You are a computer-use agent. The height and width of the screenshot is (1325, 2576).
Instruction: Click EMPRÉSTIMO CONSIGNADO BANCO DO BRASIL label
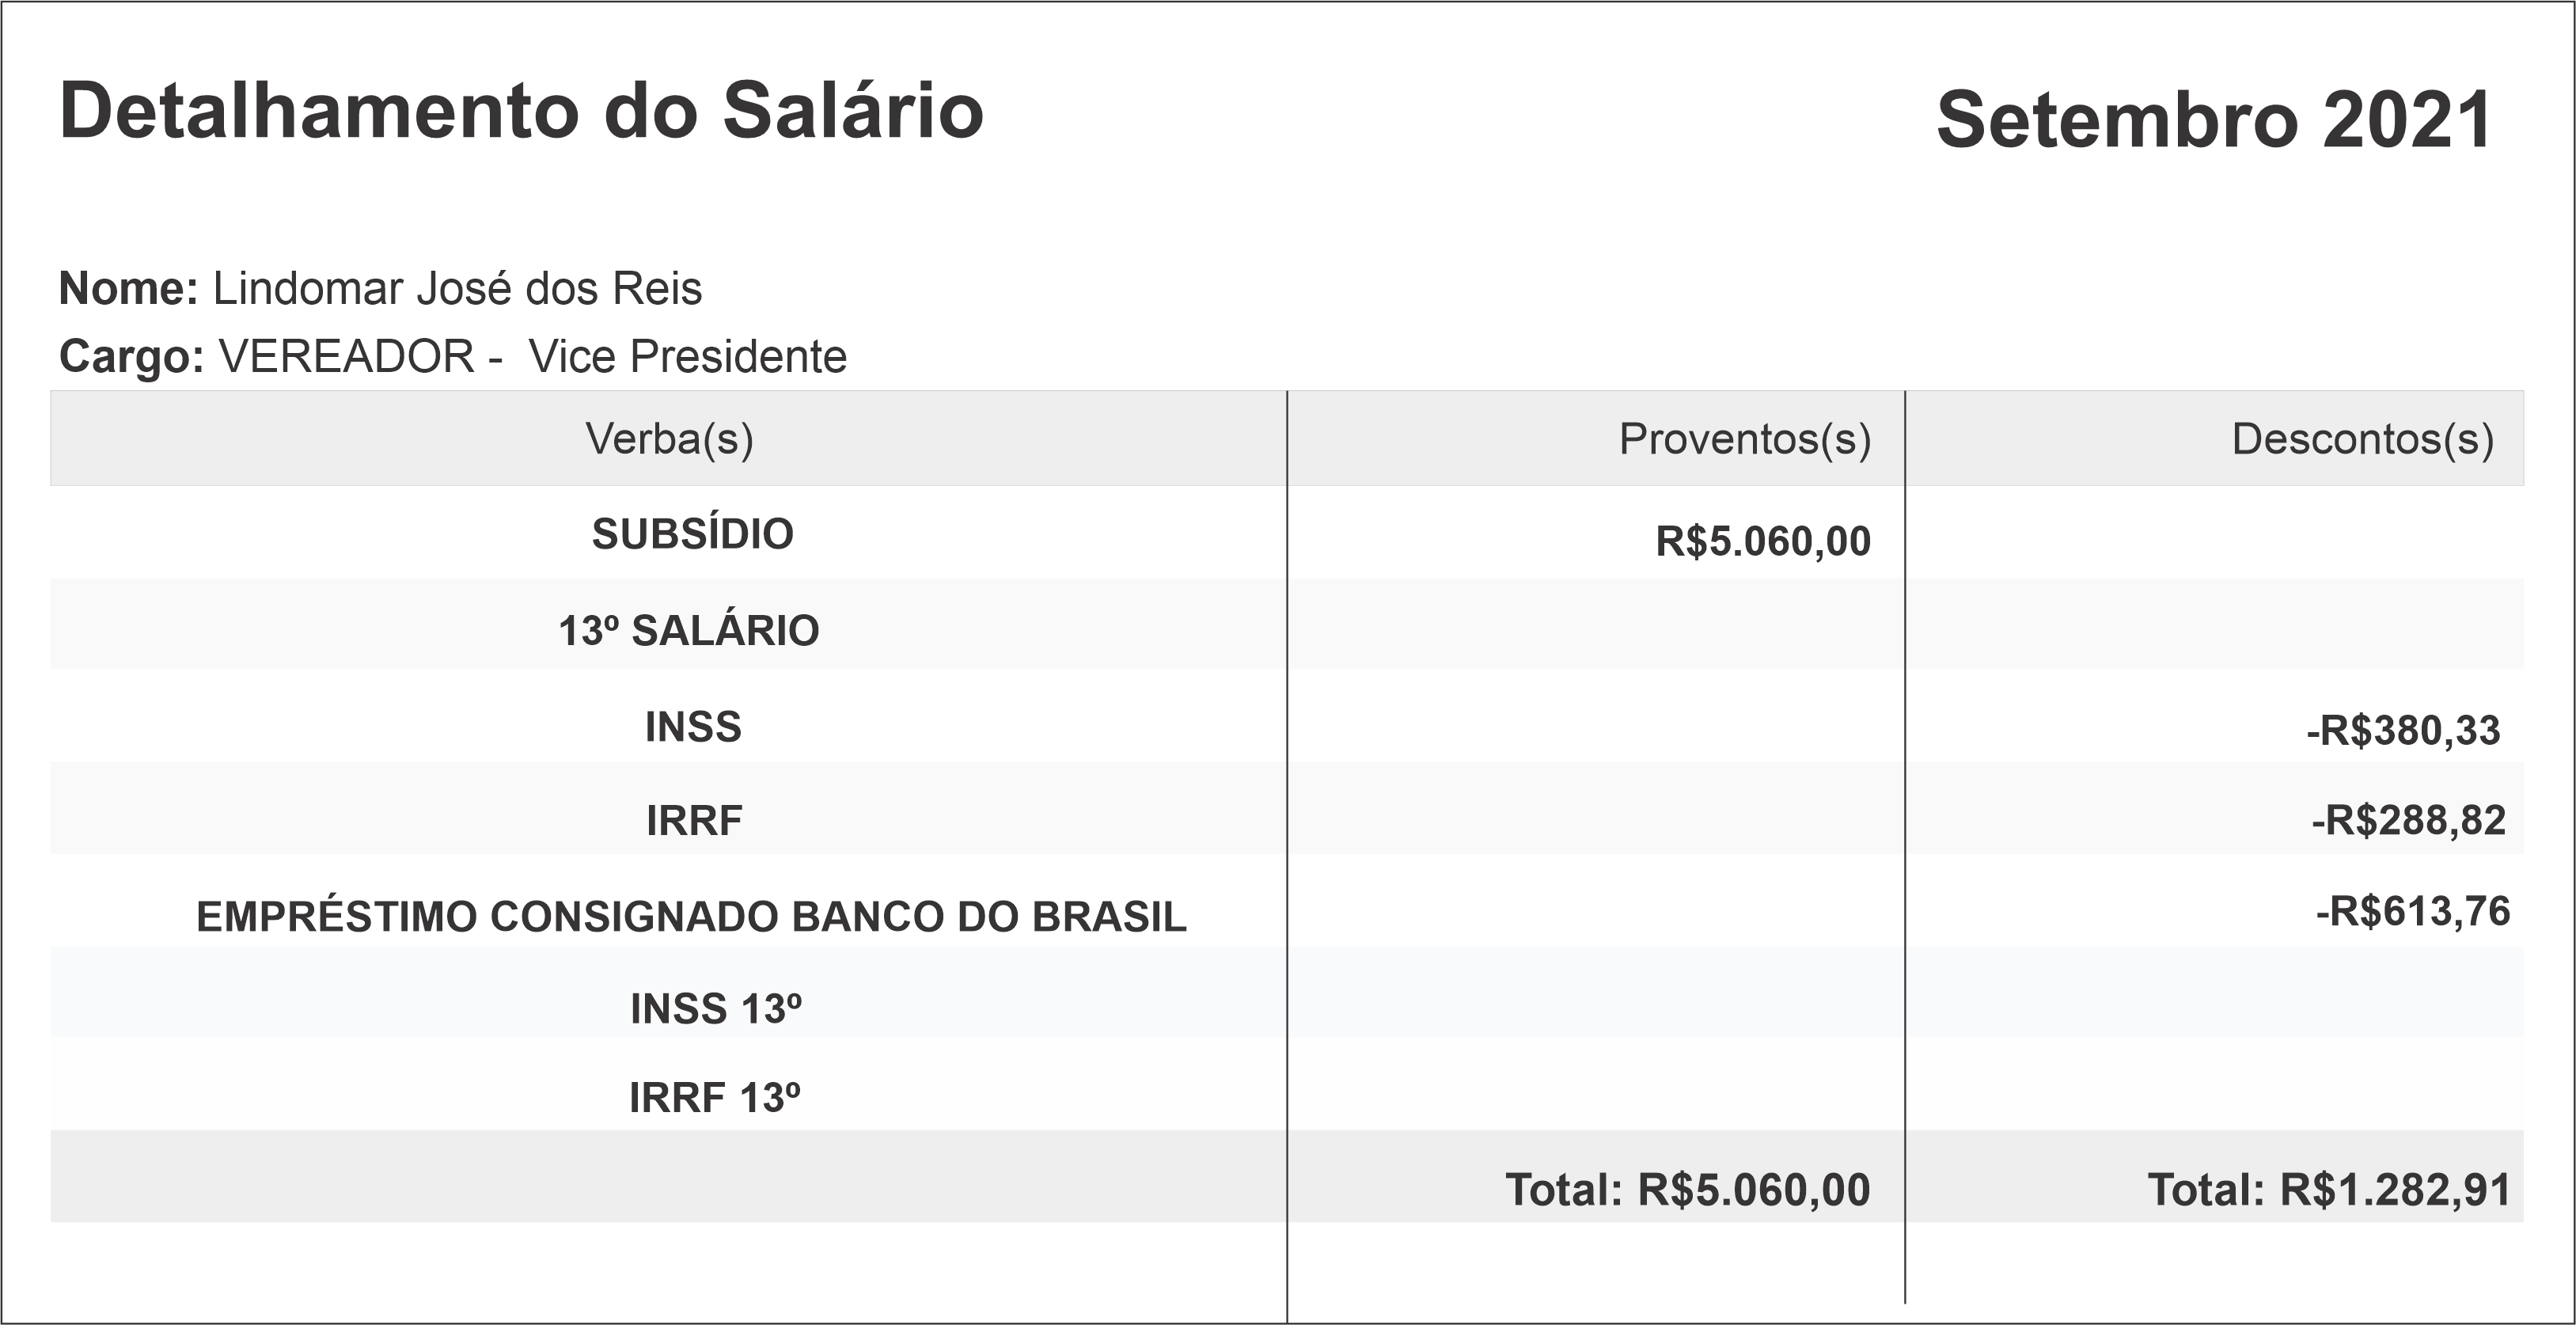[x=691, y=916]
